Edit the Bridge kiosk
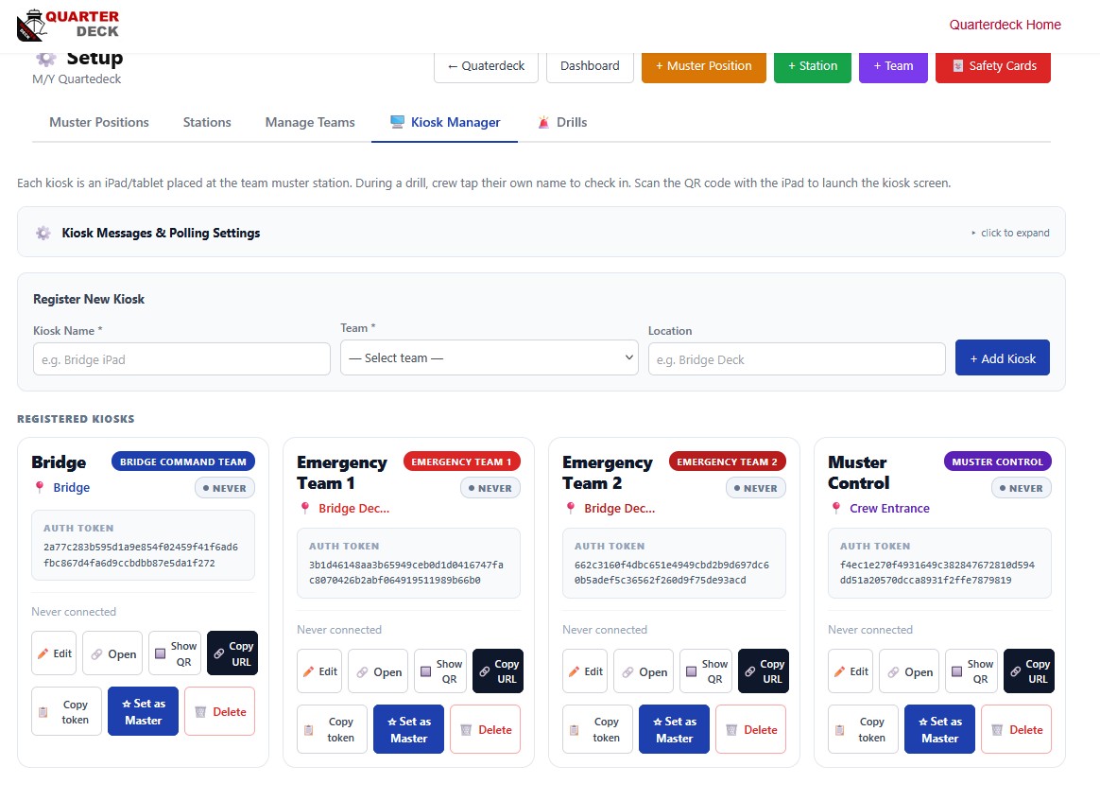Image resolution: width=1100 pixels, height=801 pixels. (x=54, y=653)
